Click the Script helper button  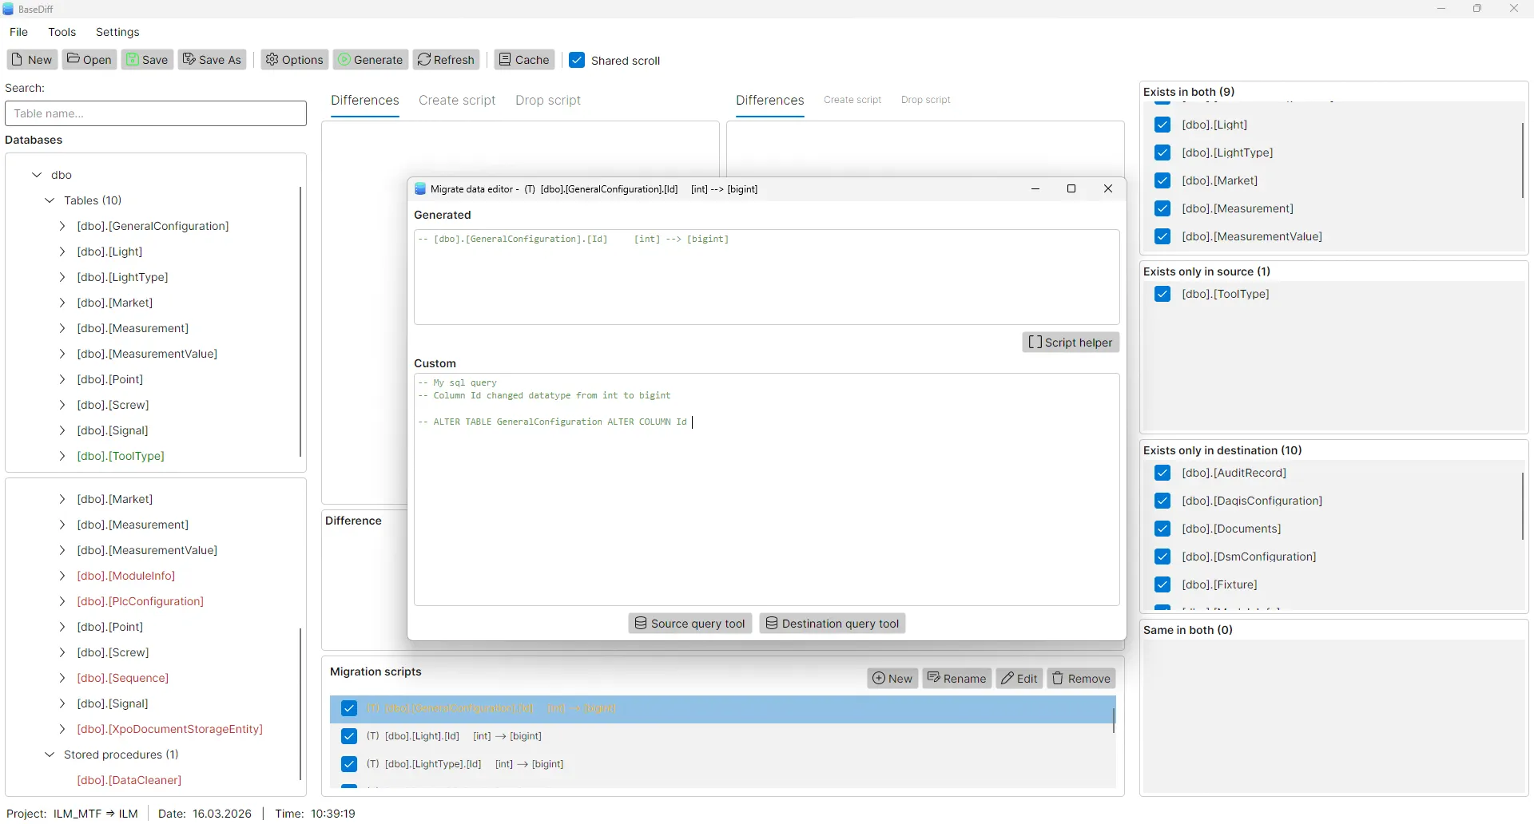click(1071, 342)
